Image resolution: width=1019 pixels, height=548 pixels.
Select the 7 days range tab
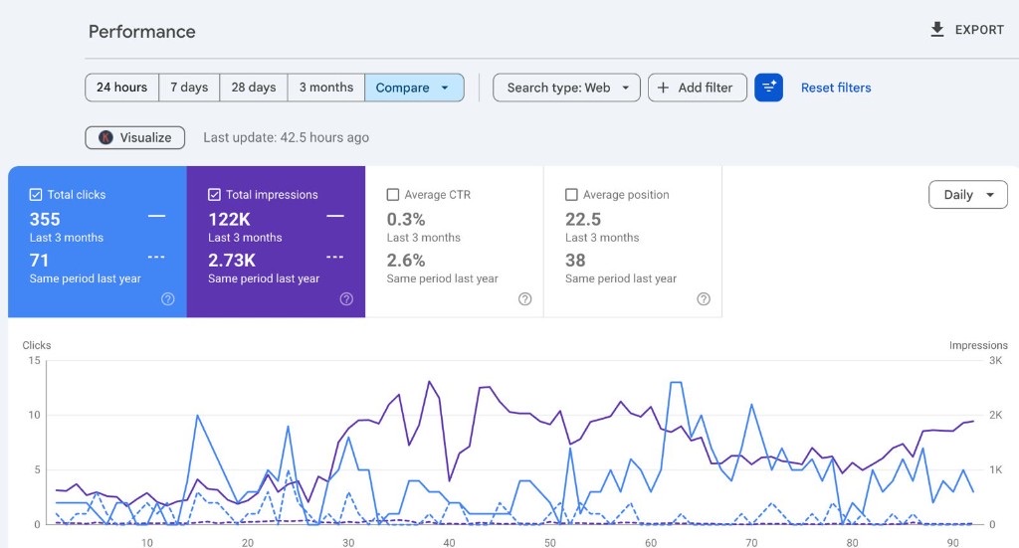coord(189,87)
